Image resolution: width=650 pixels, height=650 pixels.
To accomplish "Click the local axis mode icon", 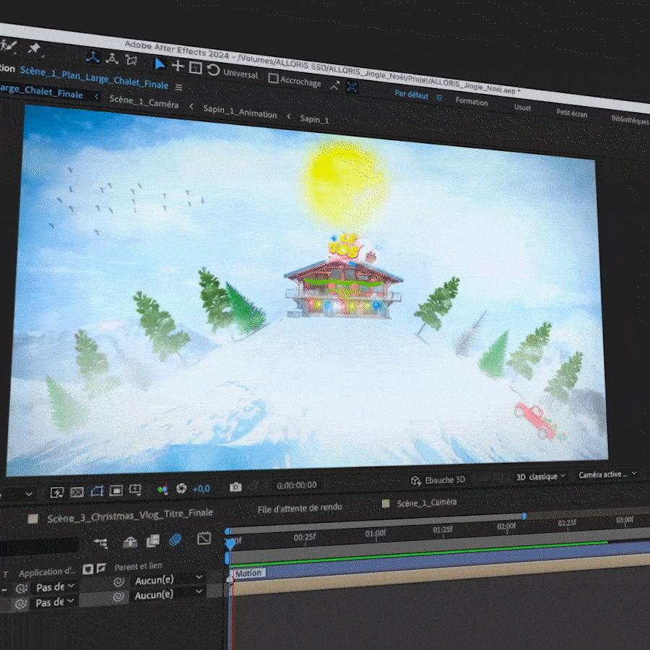I will coord(93,56).
